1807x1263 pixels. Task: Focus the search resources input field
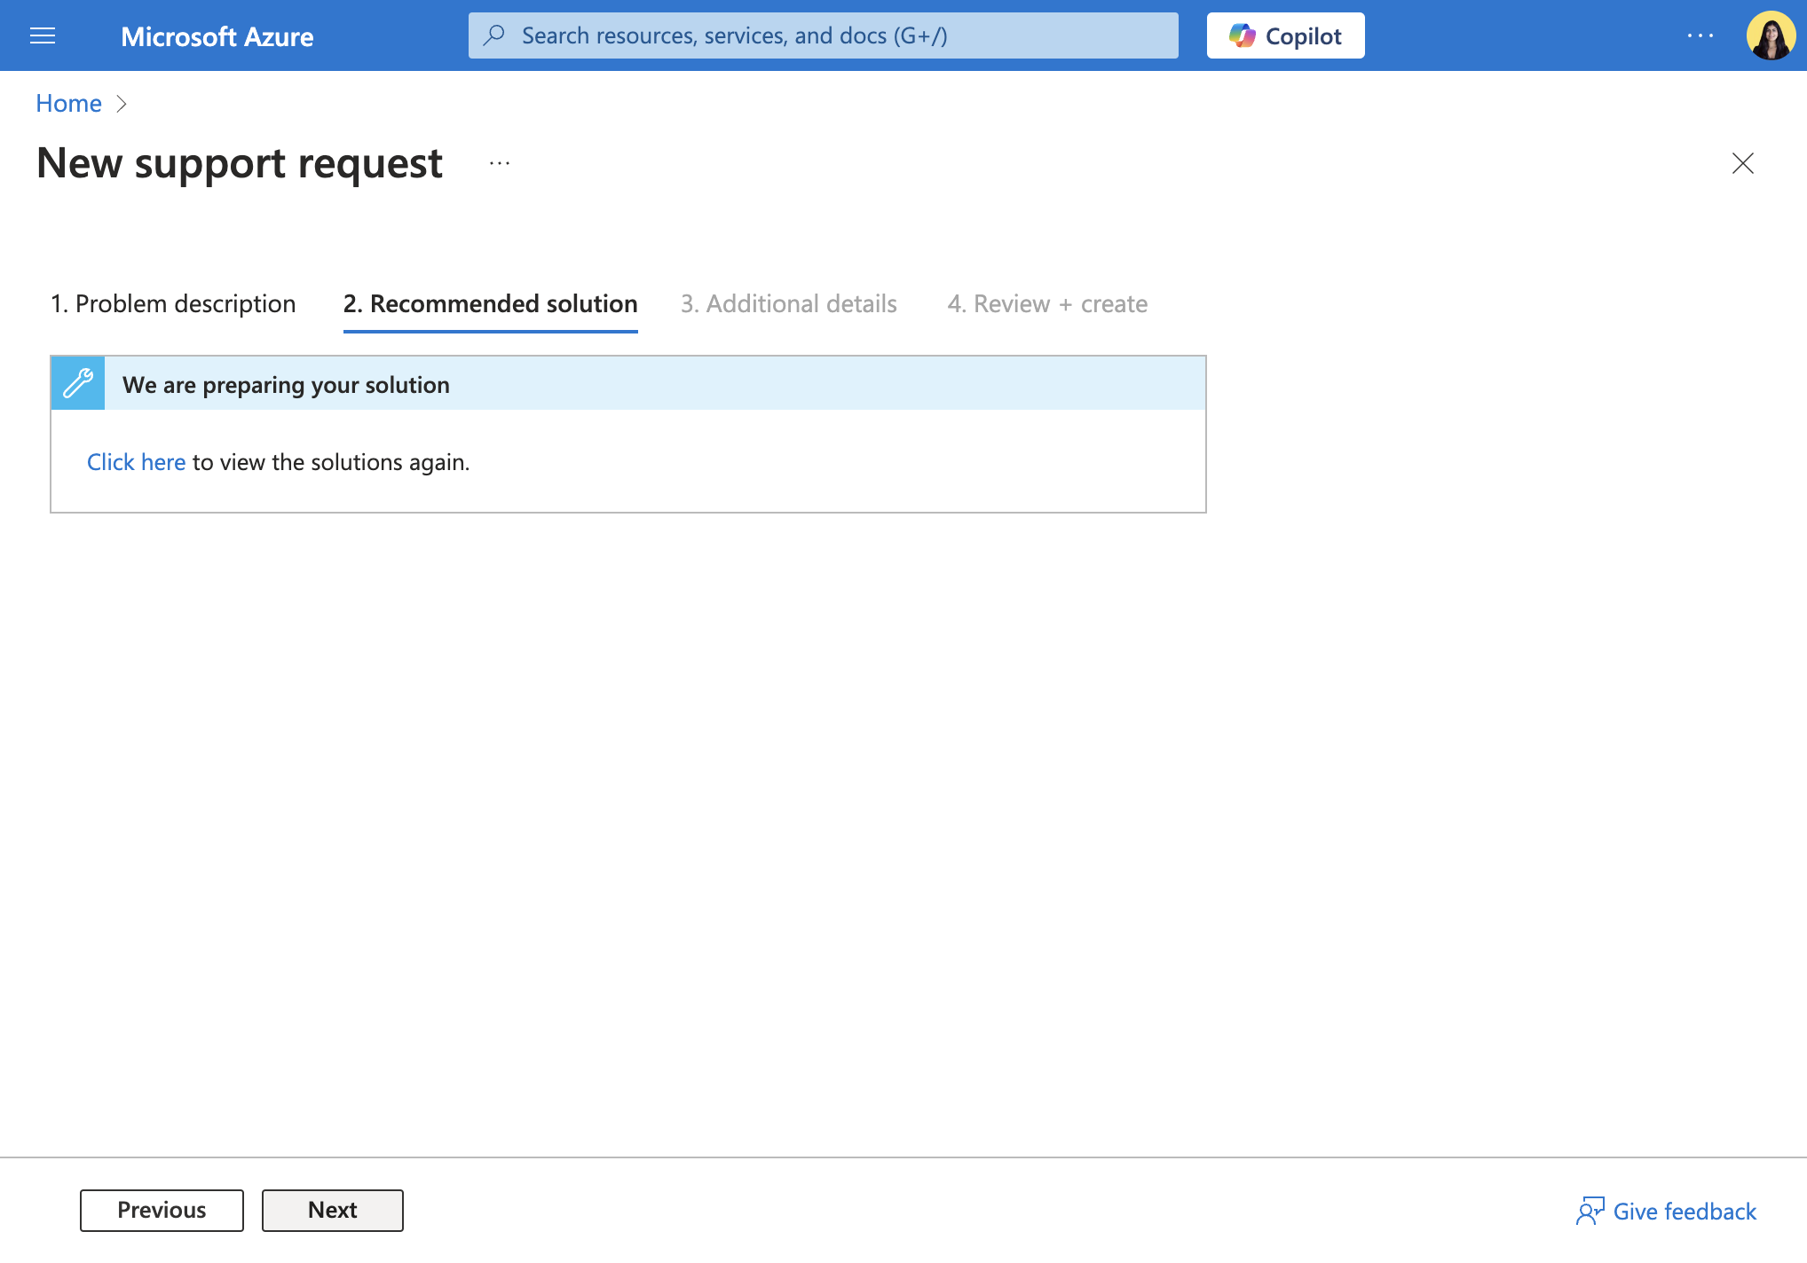point(823,35)
